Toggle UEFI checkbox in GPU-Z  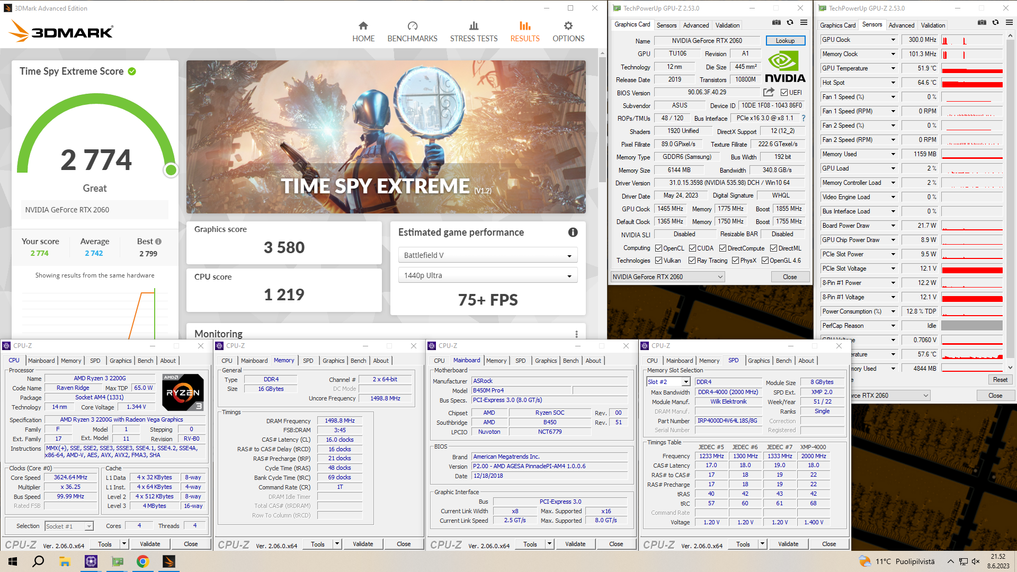click(x=784, y=93)
